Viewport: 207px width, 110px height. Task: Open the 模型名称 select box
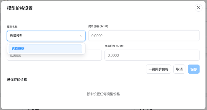pyautogui.click(x=46, y=36)
